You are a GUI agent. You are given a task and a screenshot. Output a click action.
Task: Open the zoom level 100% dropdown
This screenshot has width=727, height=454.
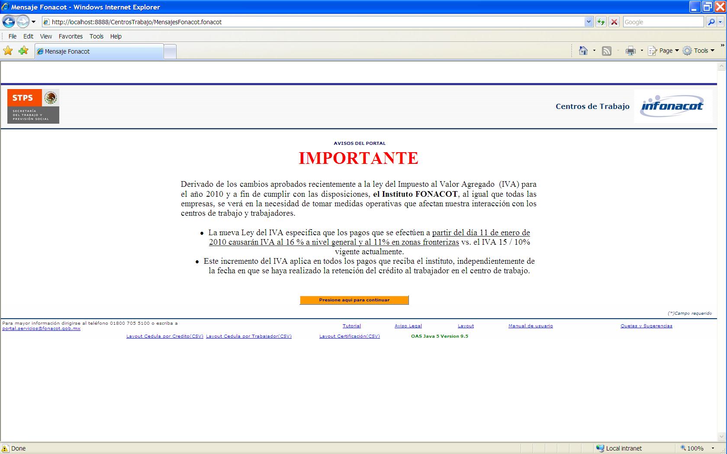click(x=695, y=448)
